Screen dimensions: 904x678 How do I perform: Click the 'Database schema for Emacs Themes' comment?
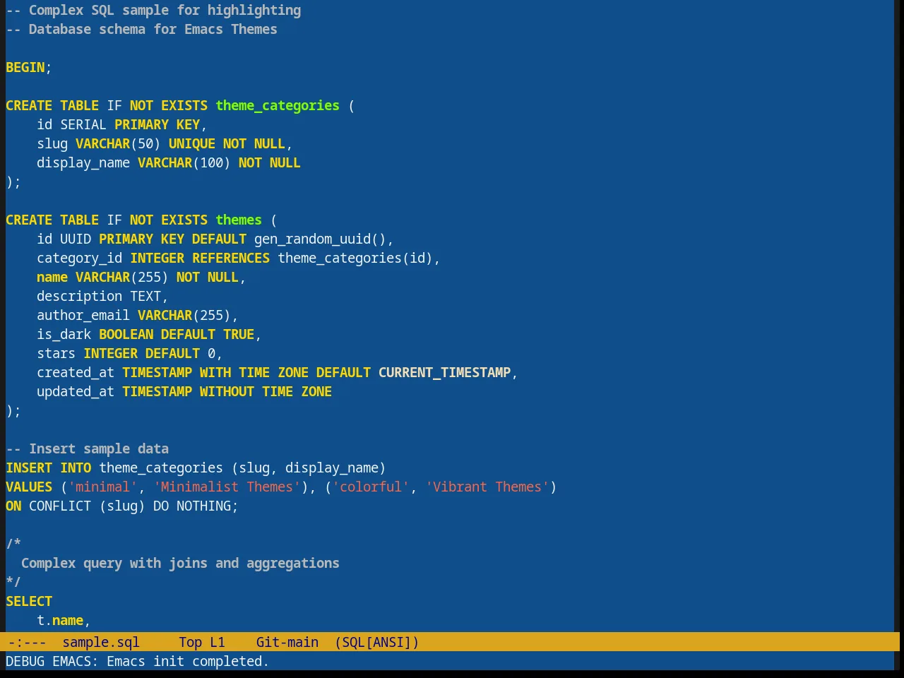(141, 29)
